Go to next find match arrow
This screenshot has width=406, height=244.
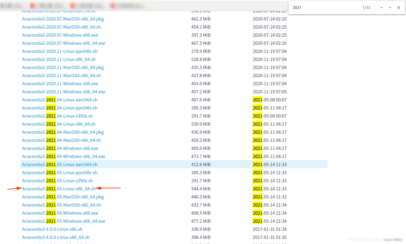(x=390, y=8)
